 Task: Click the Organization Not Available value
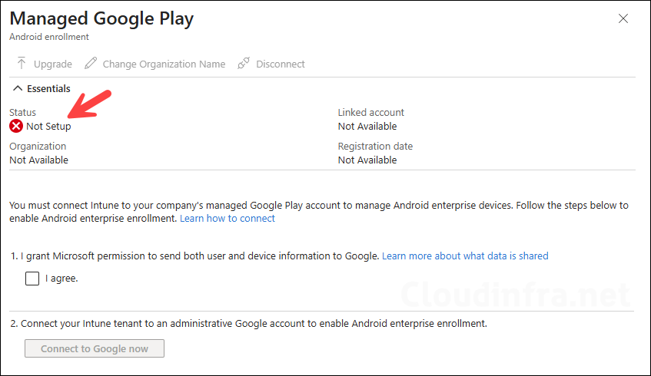click(38, 160)
